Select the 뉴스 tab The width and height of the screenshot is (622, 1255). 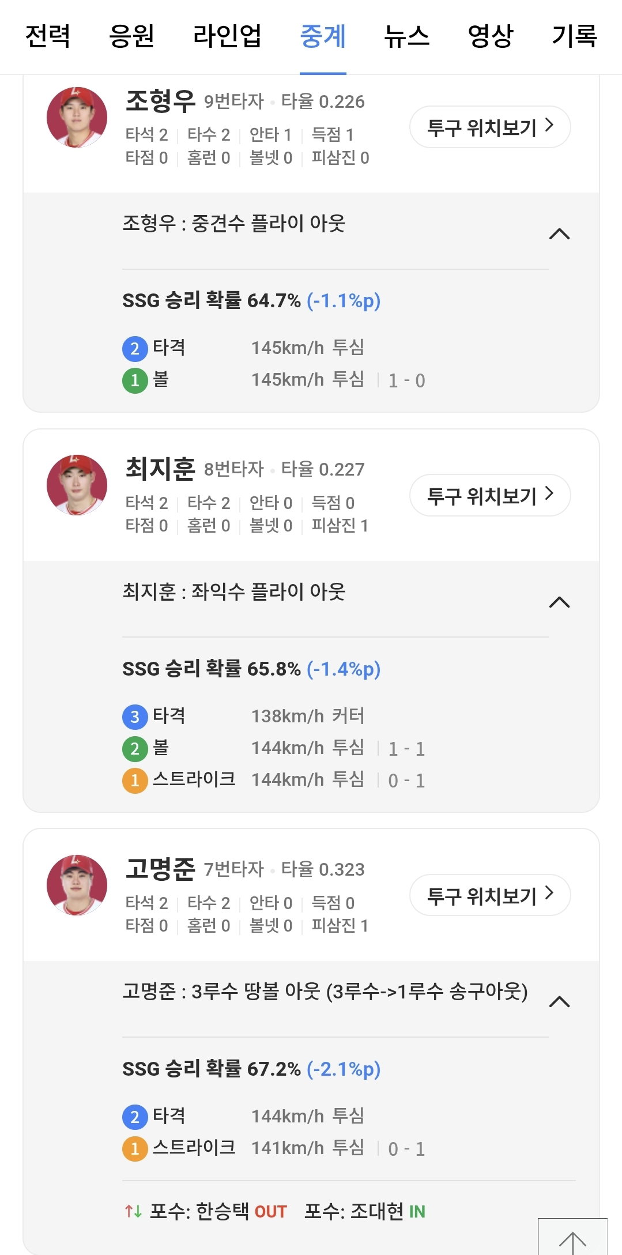[407, 36]
